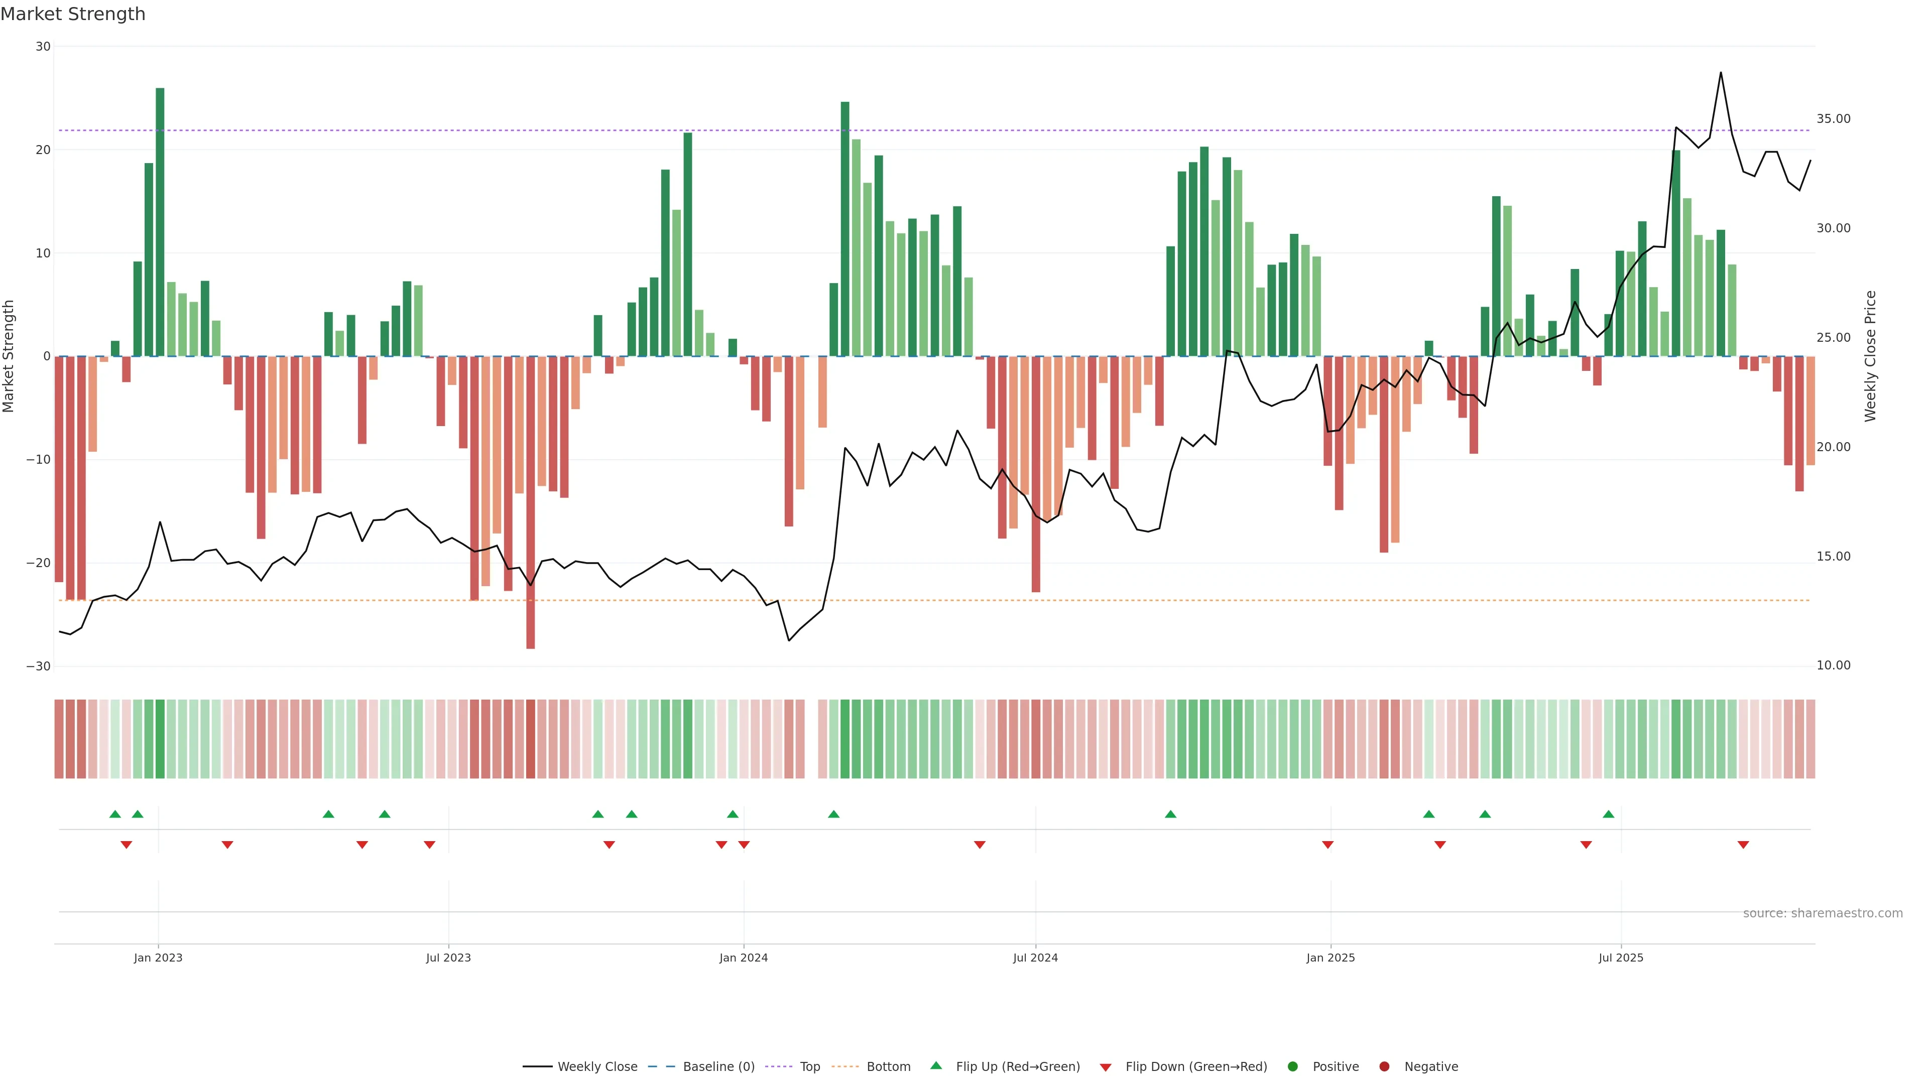This screenshot has height=1084, width=1928.
Task: Click flip-up triangle marker near September 2024
Action: coord(1170,814)
